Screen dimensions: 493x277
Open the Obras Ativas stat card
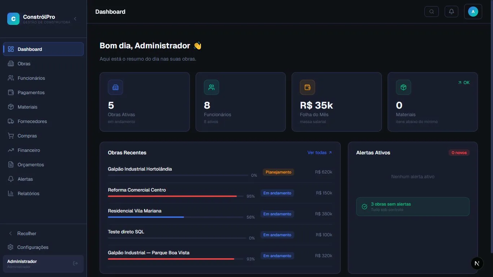tap(145, 102)
